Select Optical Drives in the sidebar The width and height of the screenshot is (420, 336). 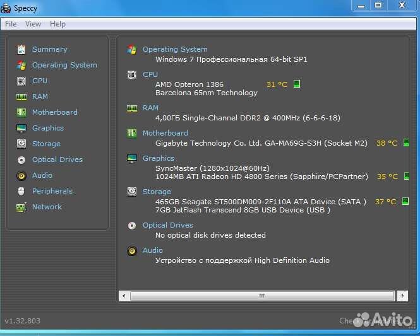click(x=57, y=159)
